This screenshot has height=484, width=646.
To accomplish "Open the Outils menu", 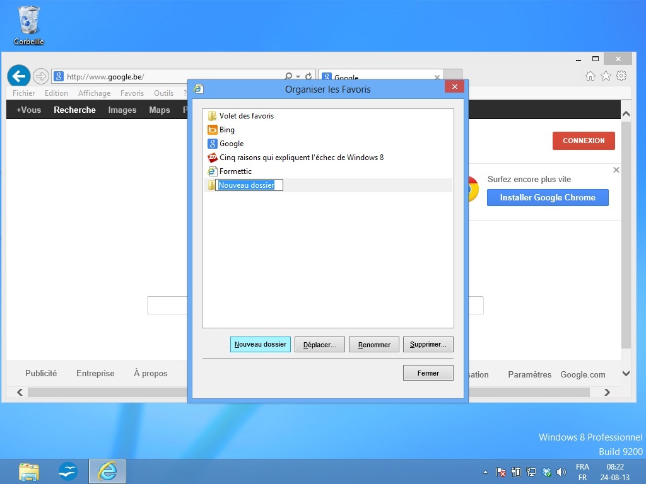I will (x=163, y=93).
